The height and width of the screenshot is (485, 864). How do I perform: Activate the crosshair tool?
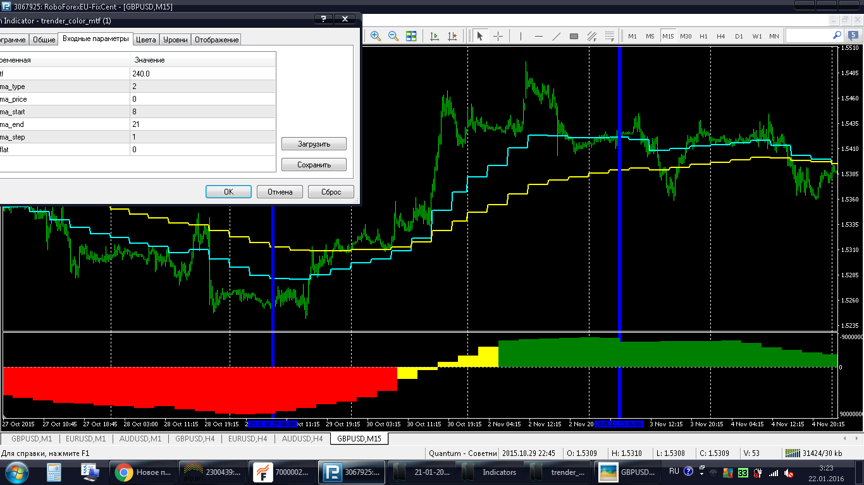click(x=498, y=36)
